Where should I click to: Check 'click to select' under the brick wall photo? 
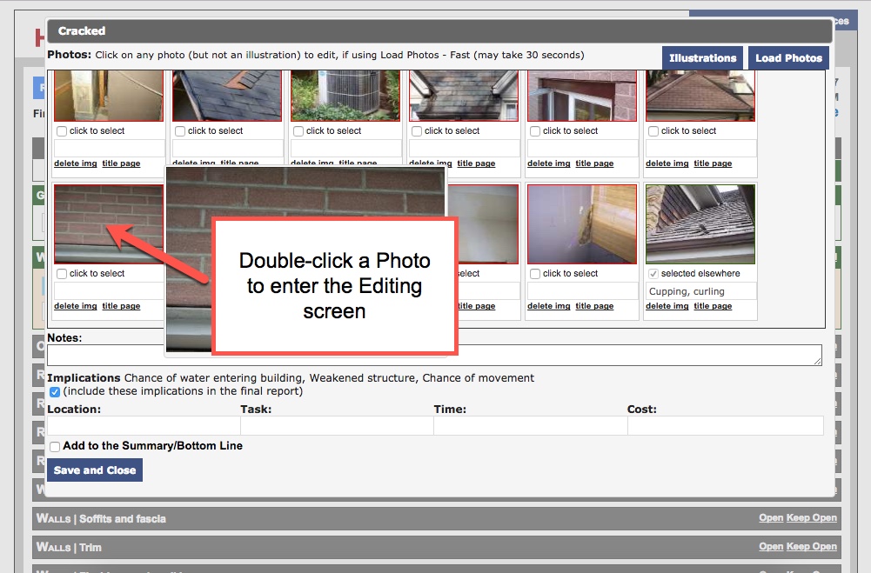pos(62,273)
